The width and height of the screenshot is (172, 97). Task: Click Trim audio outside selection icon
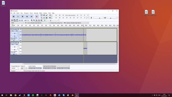point(20,20)
